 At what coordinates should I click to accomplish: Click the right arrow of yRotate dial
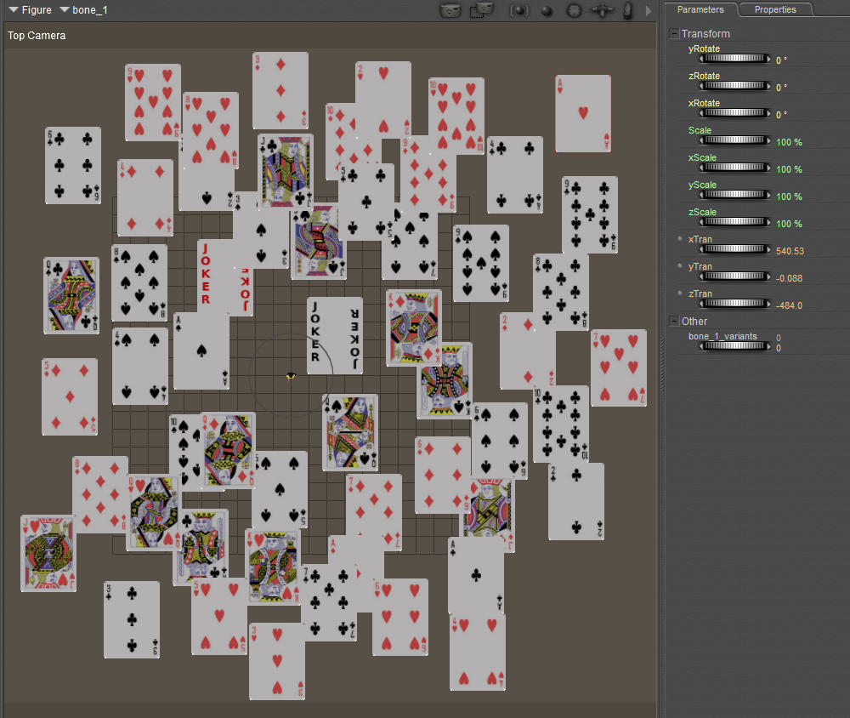click(768, 59)
